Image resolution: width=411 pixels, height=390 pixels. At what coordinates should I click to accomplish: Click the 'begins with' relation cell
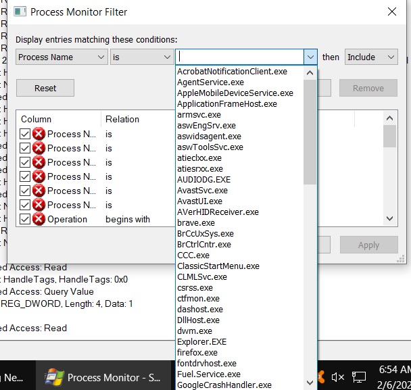128,219
